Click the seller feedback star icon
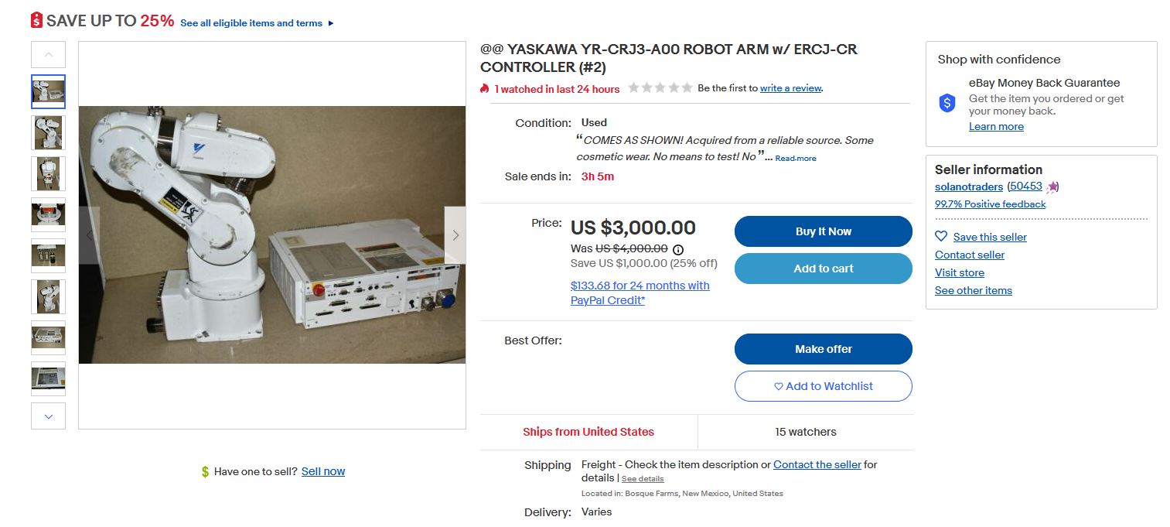The image size is (1170, 527). [1052, 187]
